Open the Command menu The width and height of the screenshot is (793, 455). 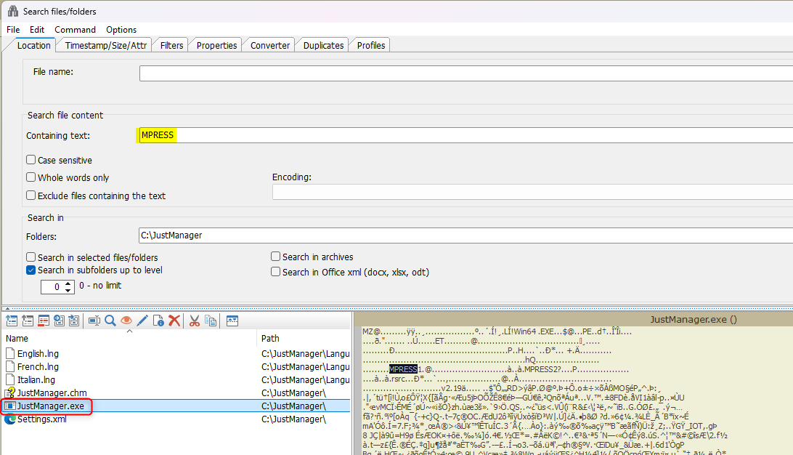pos(75,29)
